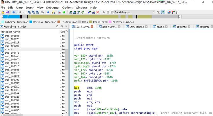Image resolution: width=213 pixels, height=116 pixels.
Task: Click the red A window icon
Action: coord(60,12)
